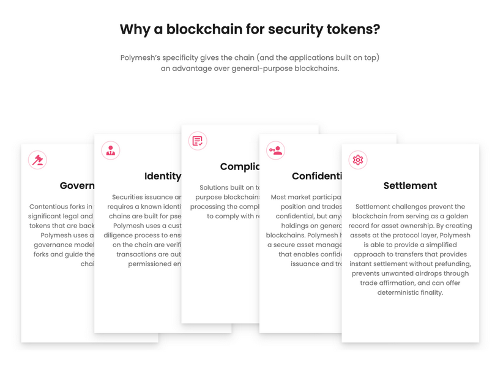Select the Identity card heading

pyautogui.click(x=163, y=177)
